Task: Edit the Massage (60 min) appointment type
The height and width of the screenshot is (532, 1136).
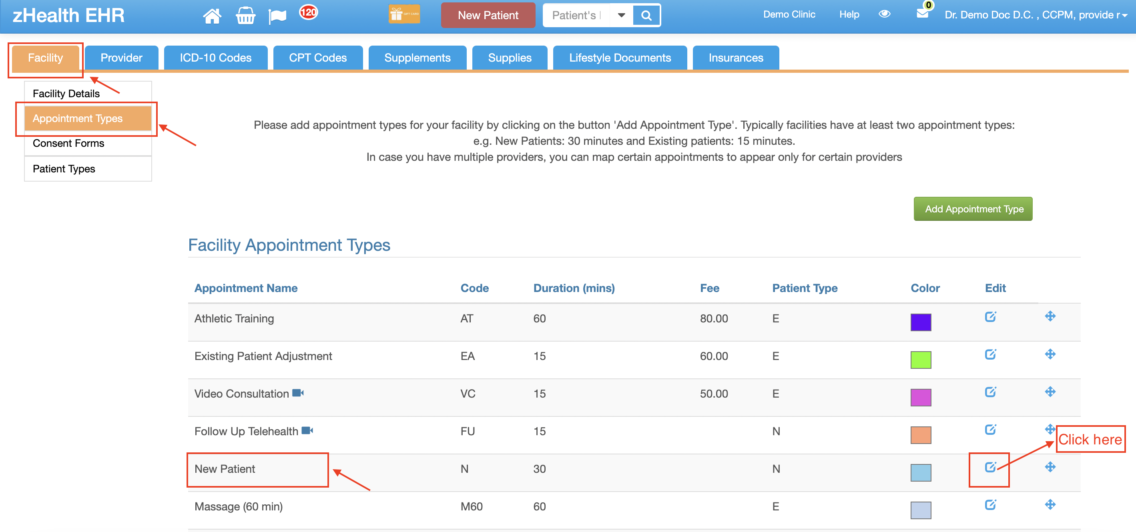Action: tap(990, 505)
